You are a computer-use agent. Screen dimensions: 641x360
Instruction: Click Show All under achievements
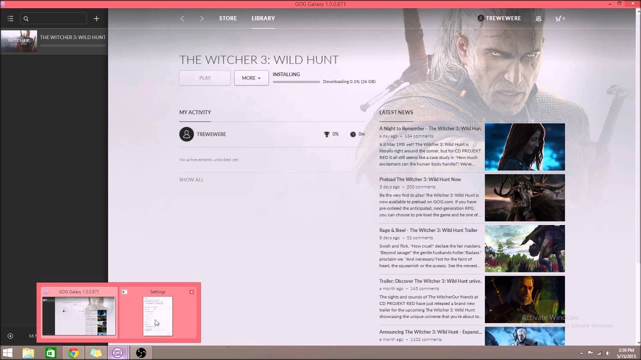[191, 179]
